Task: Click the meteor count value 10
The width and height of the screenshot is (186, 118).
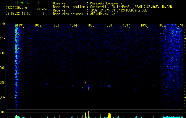Action: (x=43, y=14)
